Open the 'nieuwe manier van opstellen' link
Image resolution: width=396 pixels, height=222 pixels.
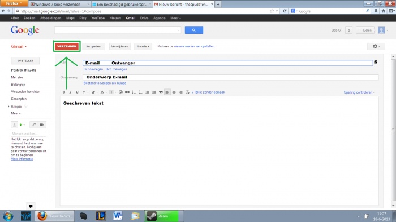pos(194,46)
